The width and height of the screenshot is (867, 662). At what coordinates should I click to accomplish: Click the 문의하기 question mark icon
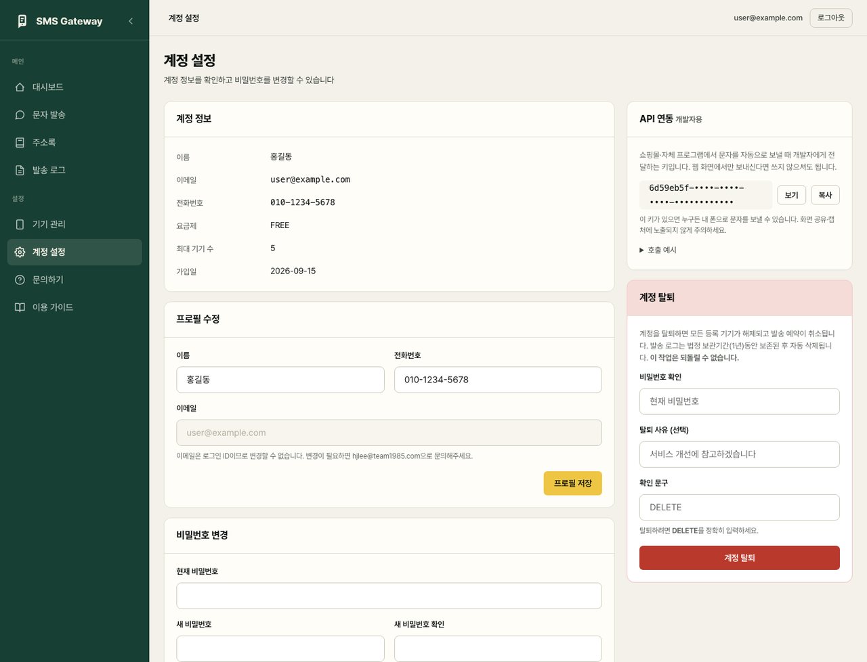pyautogui.click(x=20, y=280)
